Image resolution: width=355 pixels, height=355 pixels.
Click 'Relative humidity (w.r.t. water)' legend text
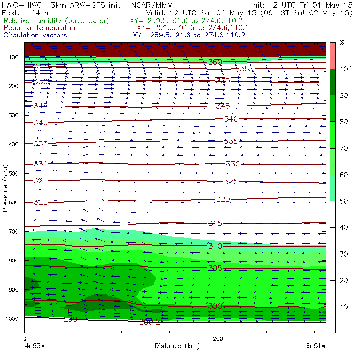(57, 21)
